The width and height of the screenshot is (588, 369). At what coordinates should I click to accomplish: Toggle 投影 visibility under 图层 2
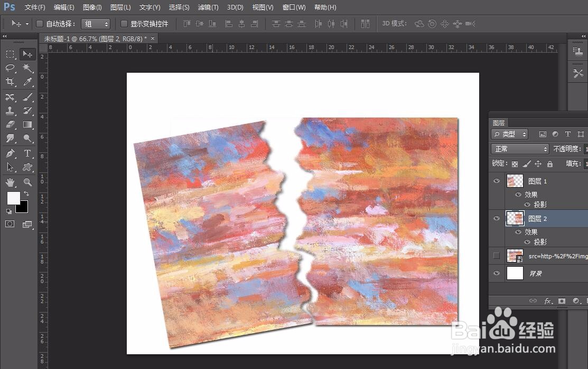[527, 242]
